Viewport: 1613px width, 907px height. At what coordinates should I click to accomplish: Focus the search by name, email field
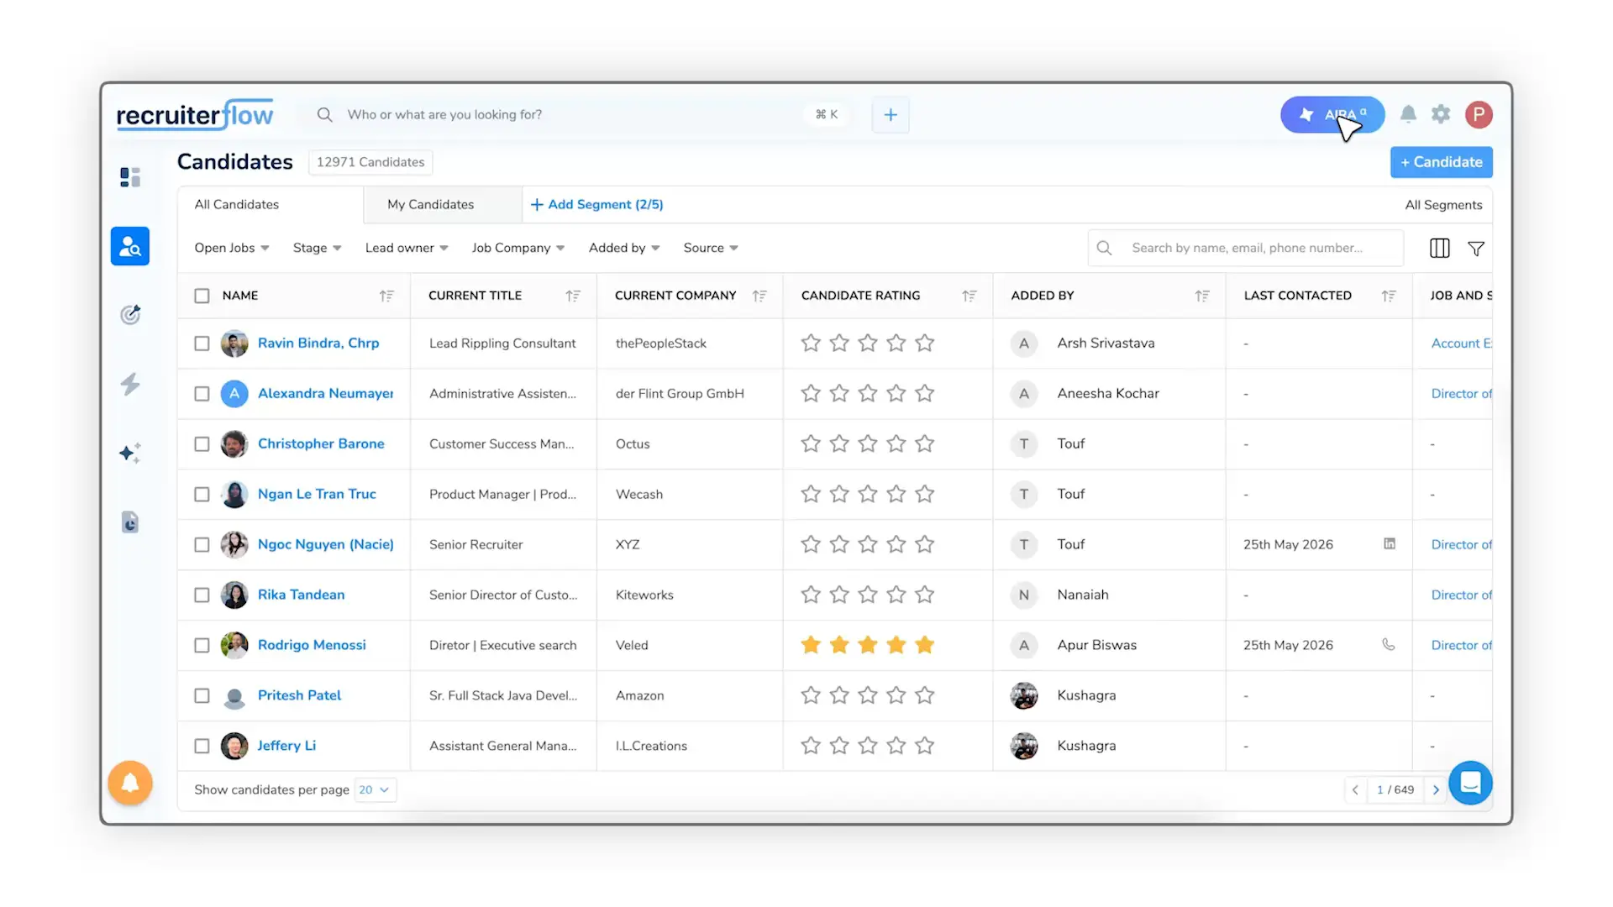coord(1247,248)
